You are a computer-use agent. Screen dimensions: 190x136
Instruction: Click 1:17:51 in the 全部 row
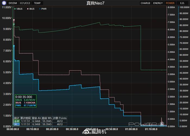[25, 121]
